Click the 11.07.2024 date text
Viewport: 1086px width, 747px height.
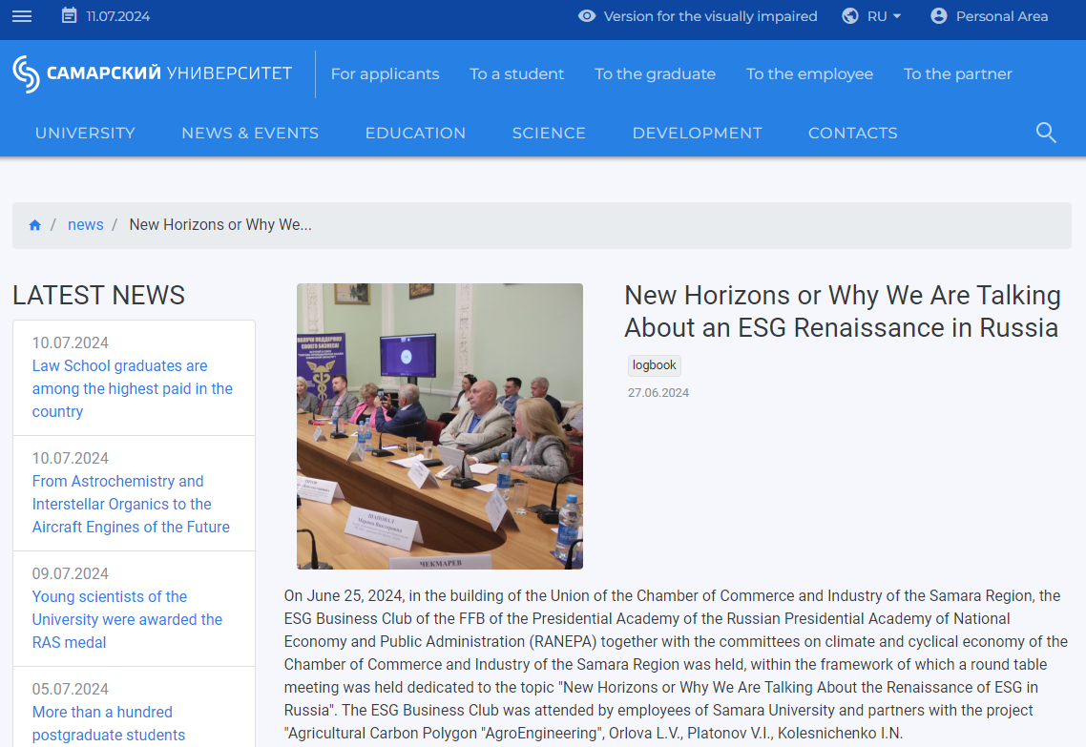click(117, 16)
